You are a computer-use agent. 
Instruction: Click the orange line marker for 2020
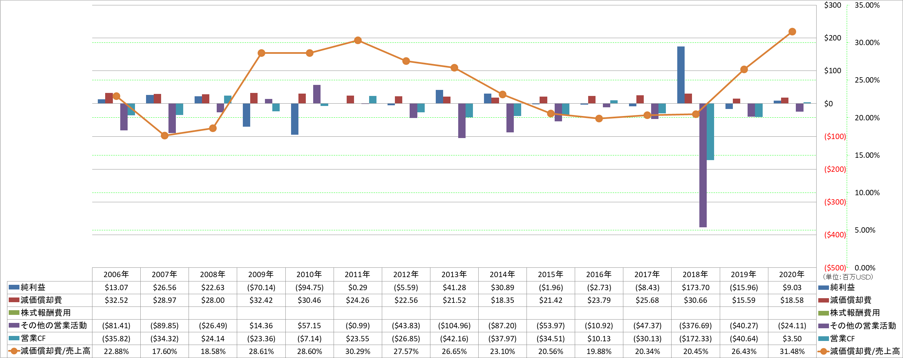click(x=792, y=32)
